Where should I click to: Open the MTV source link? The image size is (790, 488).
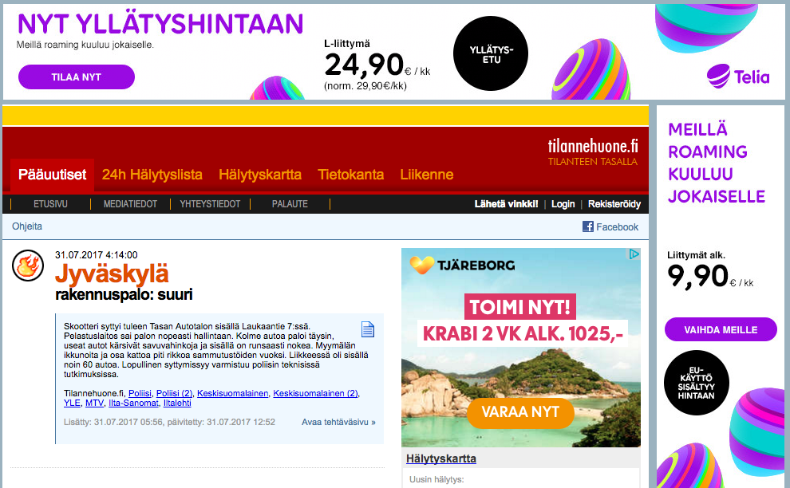[94, 403]
